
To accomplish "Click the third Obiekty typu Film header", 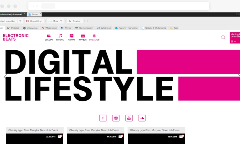I will point(156,130).
